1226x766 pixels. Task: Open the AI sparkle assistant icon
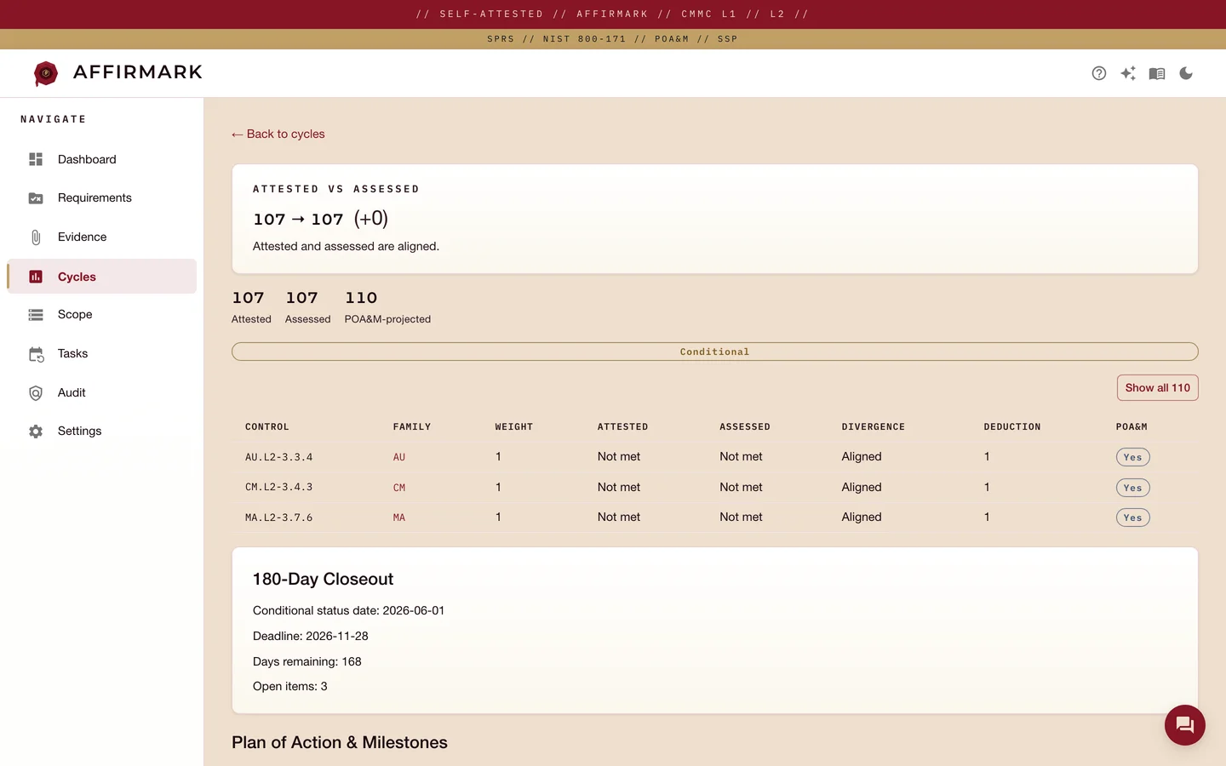point(1128,73)
